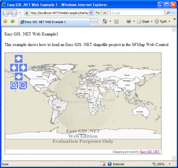178x168 pixels.
Task: Click the India label on the map
Action: pyautogui.click(x=118, y=91)
